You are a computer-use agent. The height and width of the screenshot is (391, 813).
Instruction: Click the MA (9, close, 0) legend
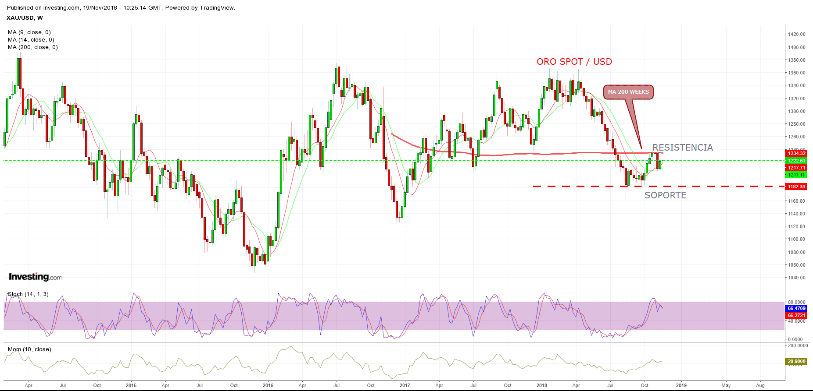tap(29, 32)
